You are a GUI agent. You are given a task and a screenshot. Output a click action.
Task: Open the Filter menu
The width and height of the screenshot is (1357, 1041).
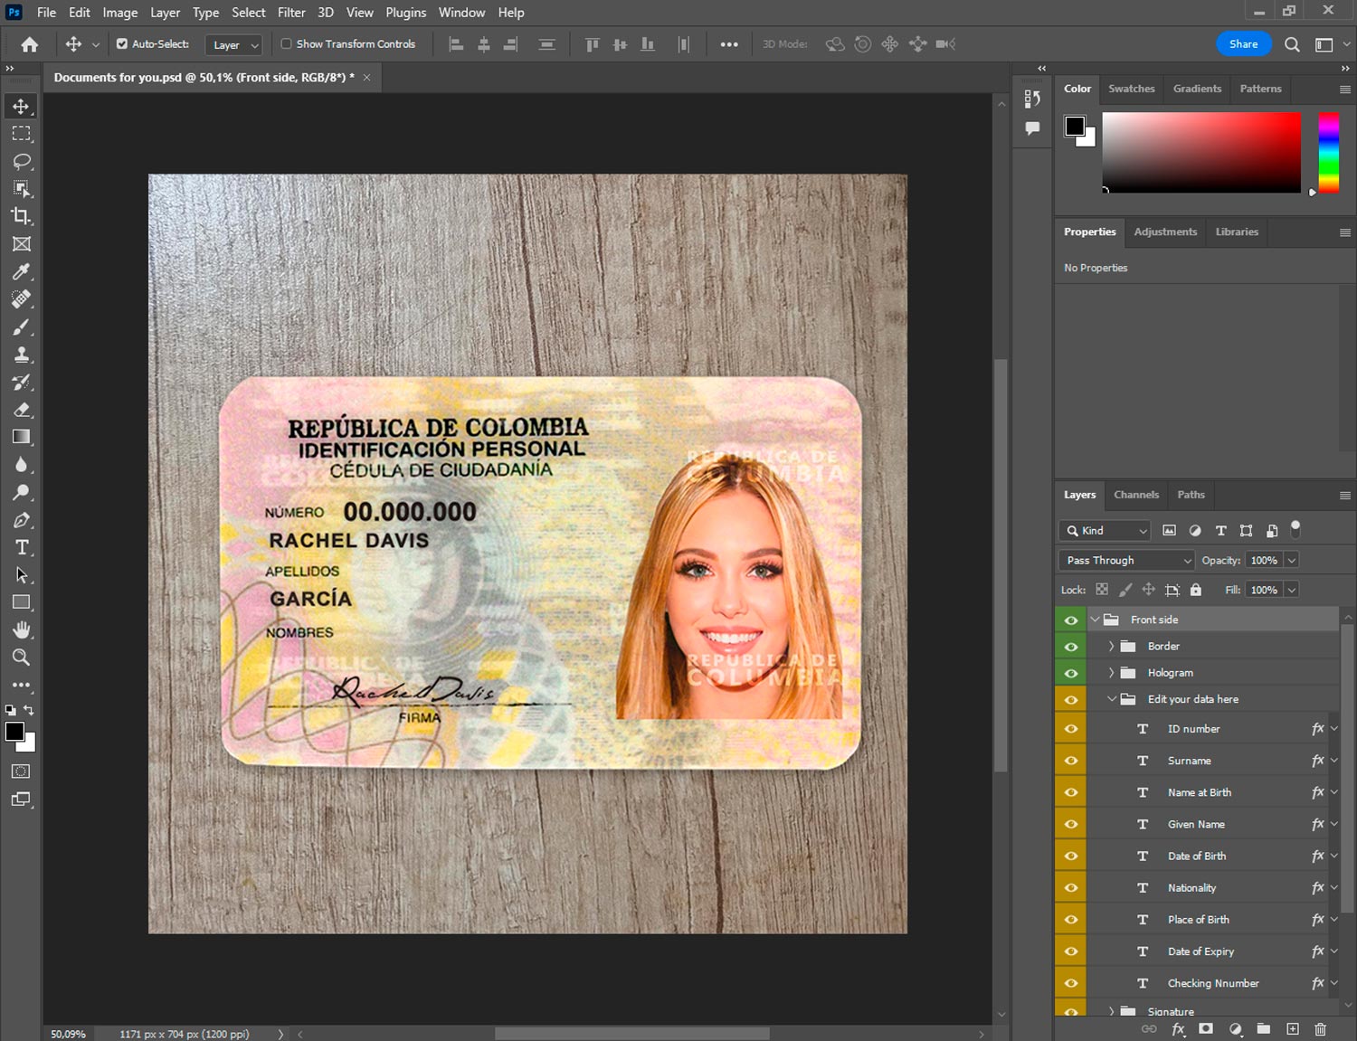click(x=290, y=13)
